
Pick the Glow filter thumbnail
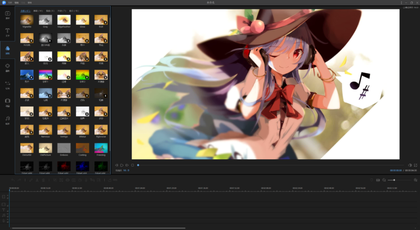(82, 20)
